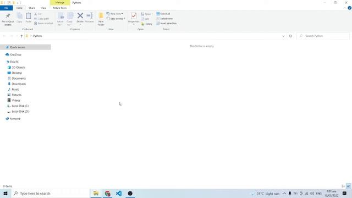Switch to the Share ribbon tab
The width and height of the screenshot is (352, 198).
32,8
